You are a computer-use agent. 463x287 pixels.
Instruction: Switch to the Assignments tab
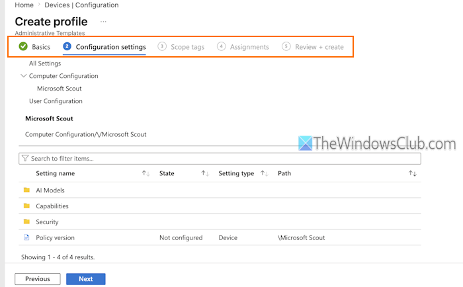[249, 47]
